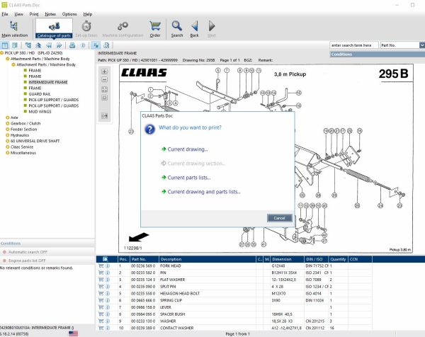Image resolution: width=425 pixels, height=337 pixels.
Task: Click the second split-panel layout icon
Action: 15,45
